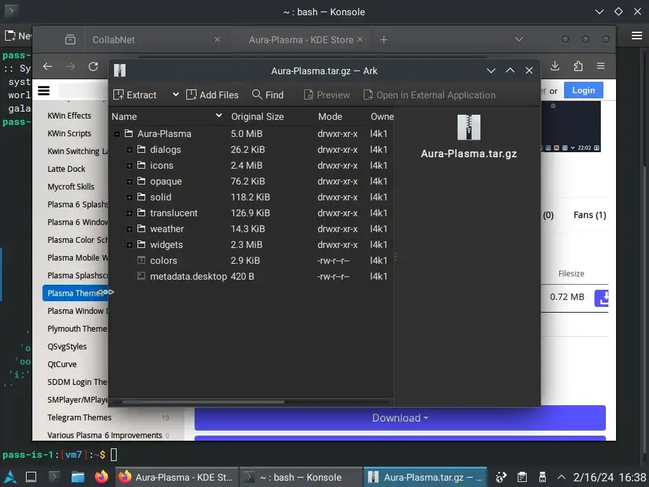Open the KDE application launcher

point(10,477)
